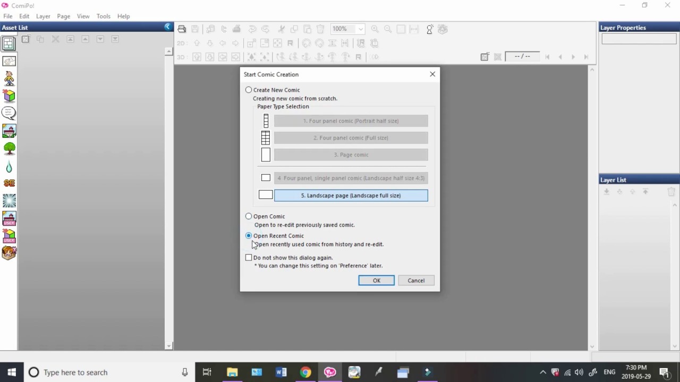This screenshot has height=382, width=680.
Task: Click the zoom in magnifier icon
Action: [375, 29]
